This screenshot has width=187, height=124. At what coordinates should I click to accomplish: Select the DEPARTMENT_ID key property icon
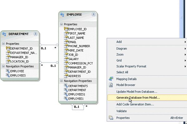(8, 48)
